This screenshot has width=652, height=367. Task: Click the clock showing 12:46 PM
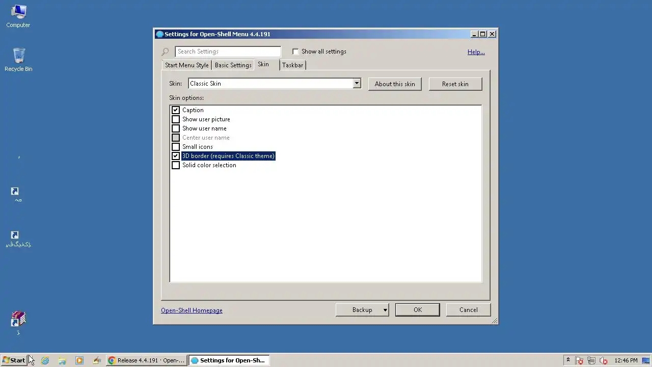click(626, 360)
